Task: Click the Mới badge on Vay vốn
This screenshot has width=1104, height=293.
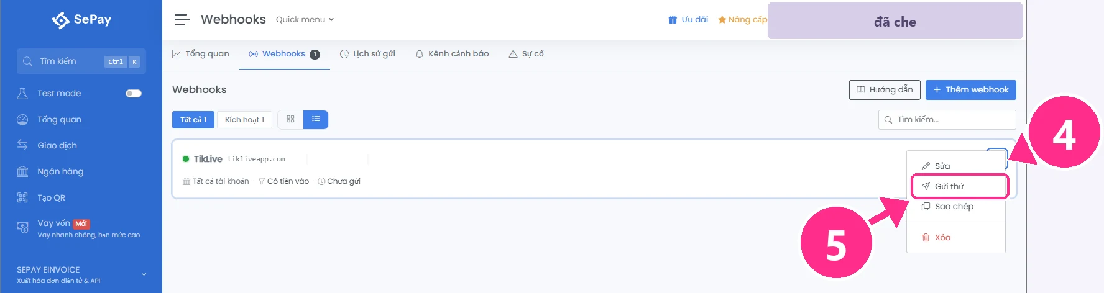Action: (x=81, y=223)
